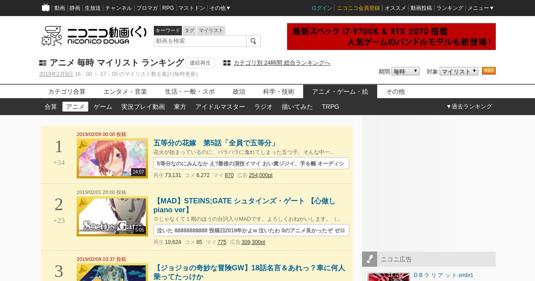This screenshot has width=535, height=281.
Task: Open マストドン in top navigation
Action: click(192, 8)
